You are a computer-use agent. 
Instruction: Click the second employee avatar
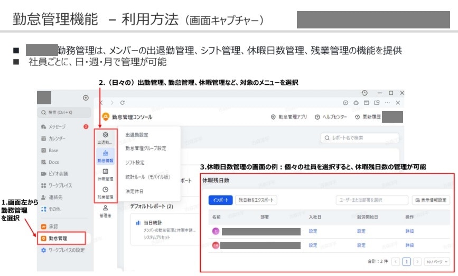[216, 245]
